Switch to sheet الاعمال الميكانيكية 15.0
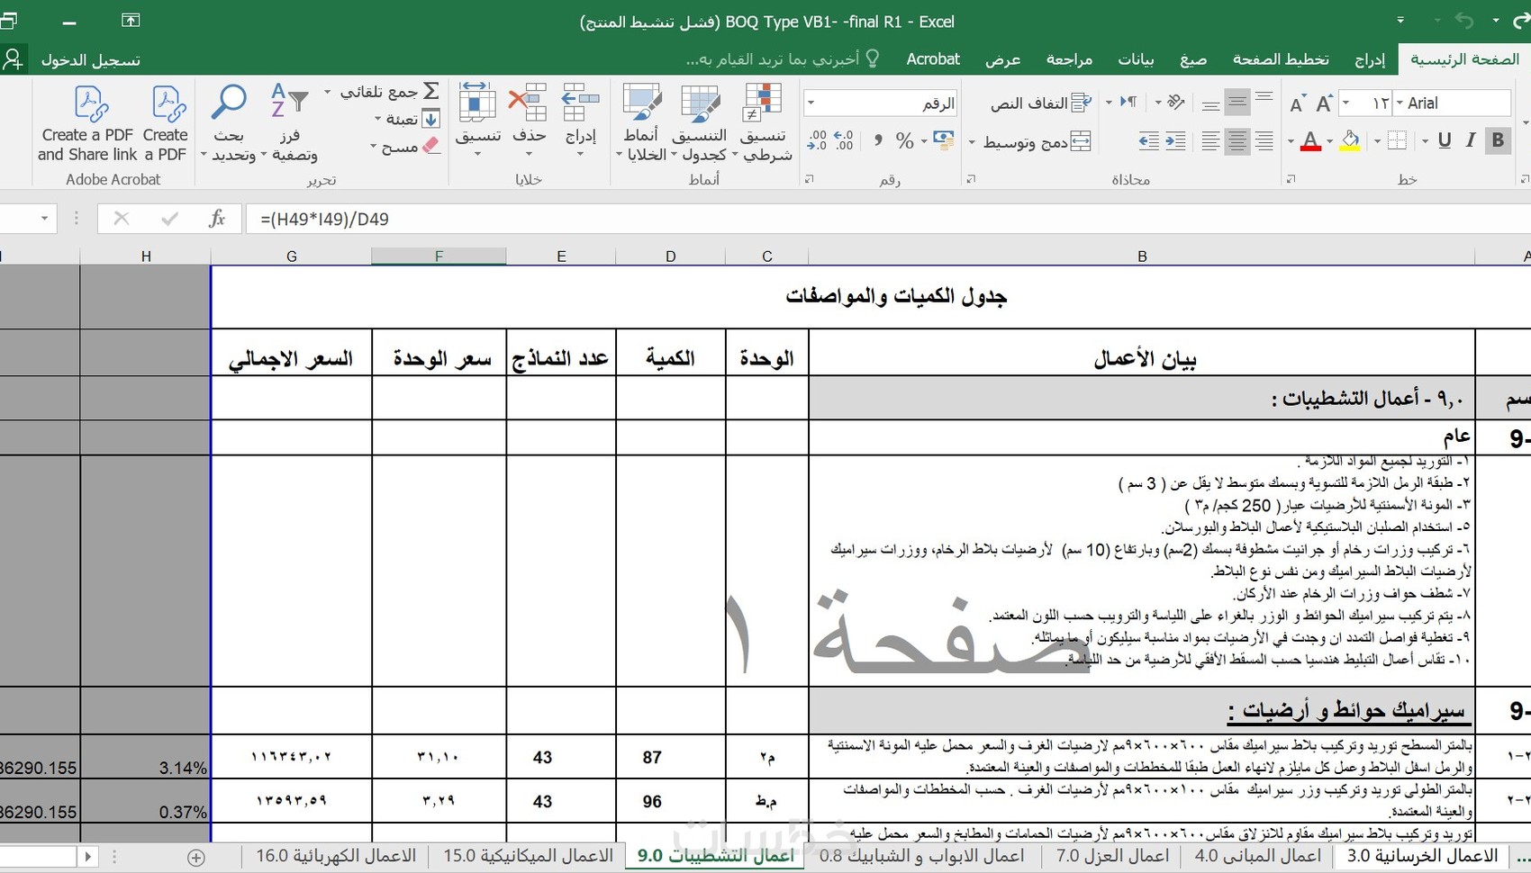This screenshot has width=1531, height=873. [528, 856]
